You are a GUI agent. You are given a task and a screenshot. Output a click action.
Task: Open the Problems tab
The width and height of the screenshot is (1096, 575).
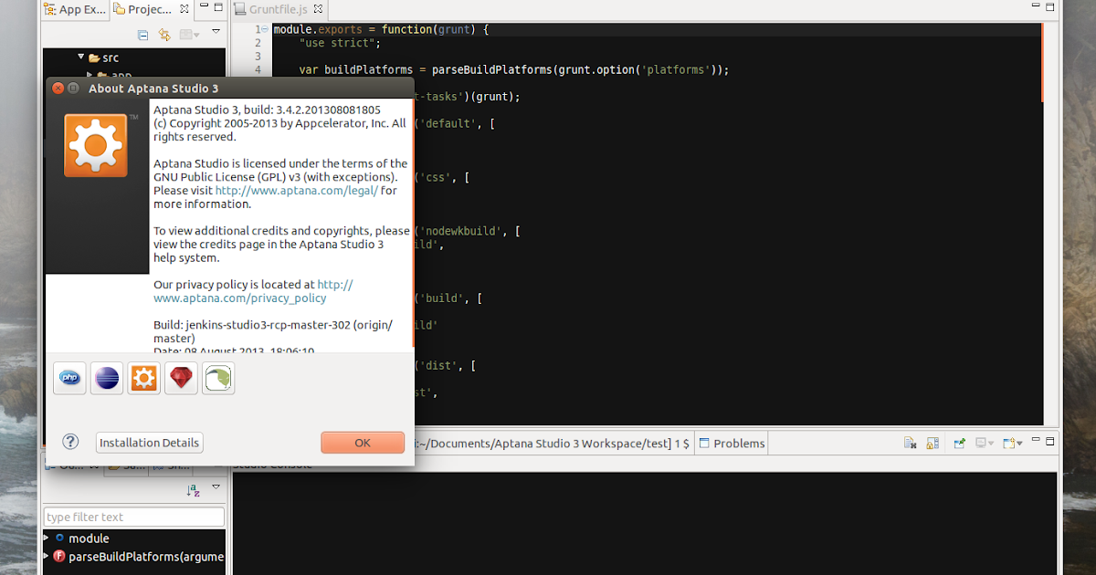(732, 444)
